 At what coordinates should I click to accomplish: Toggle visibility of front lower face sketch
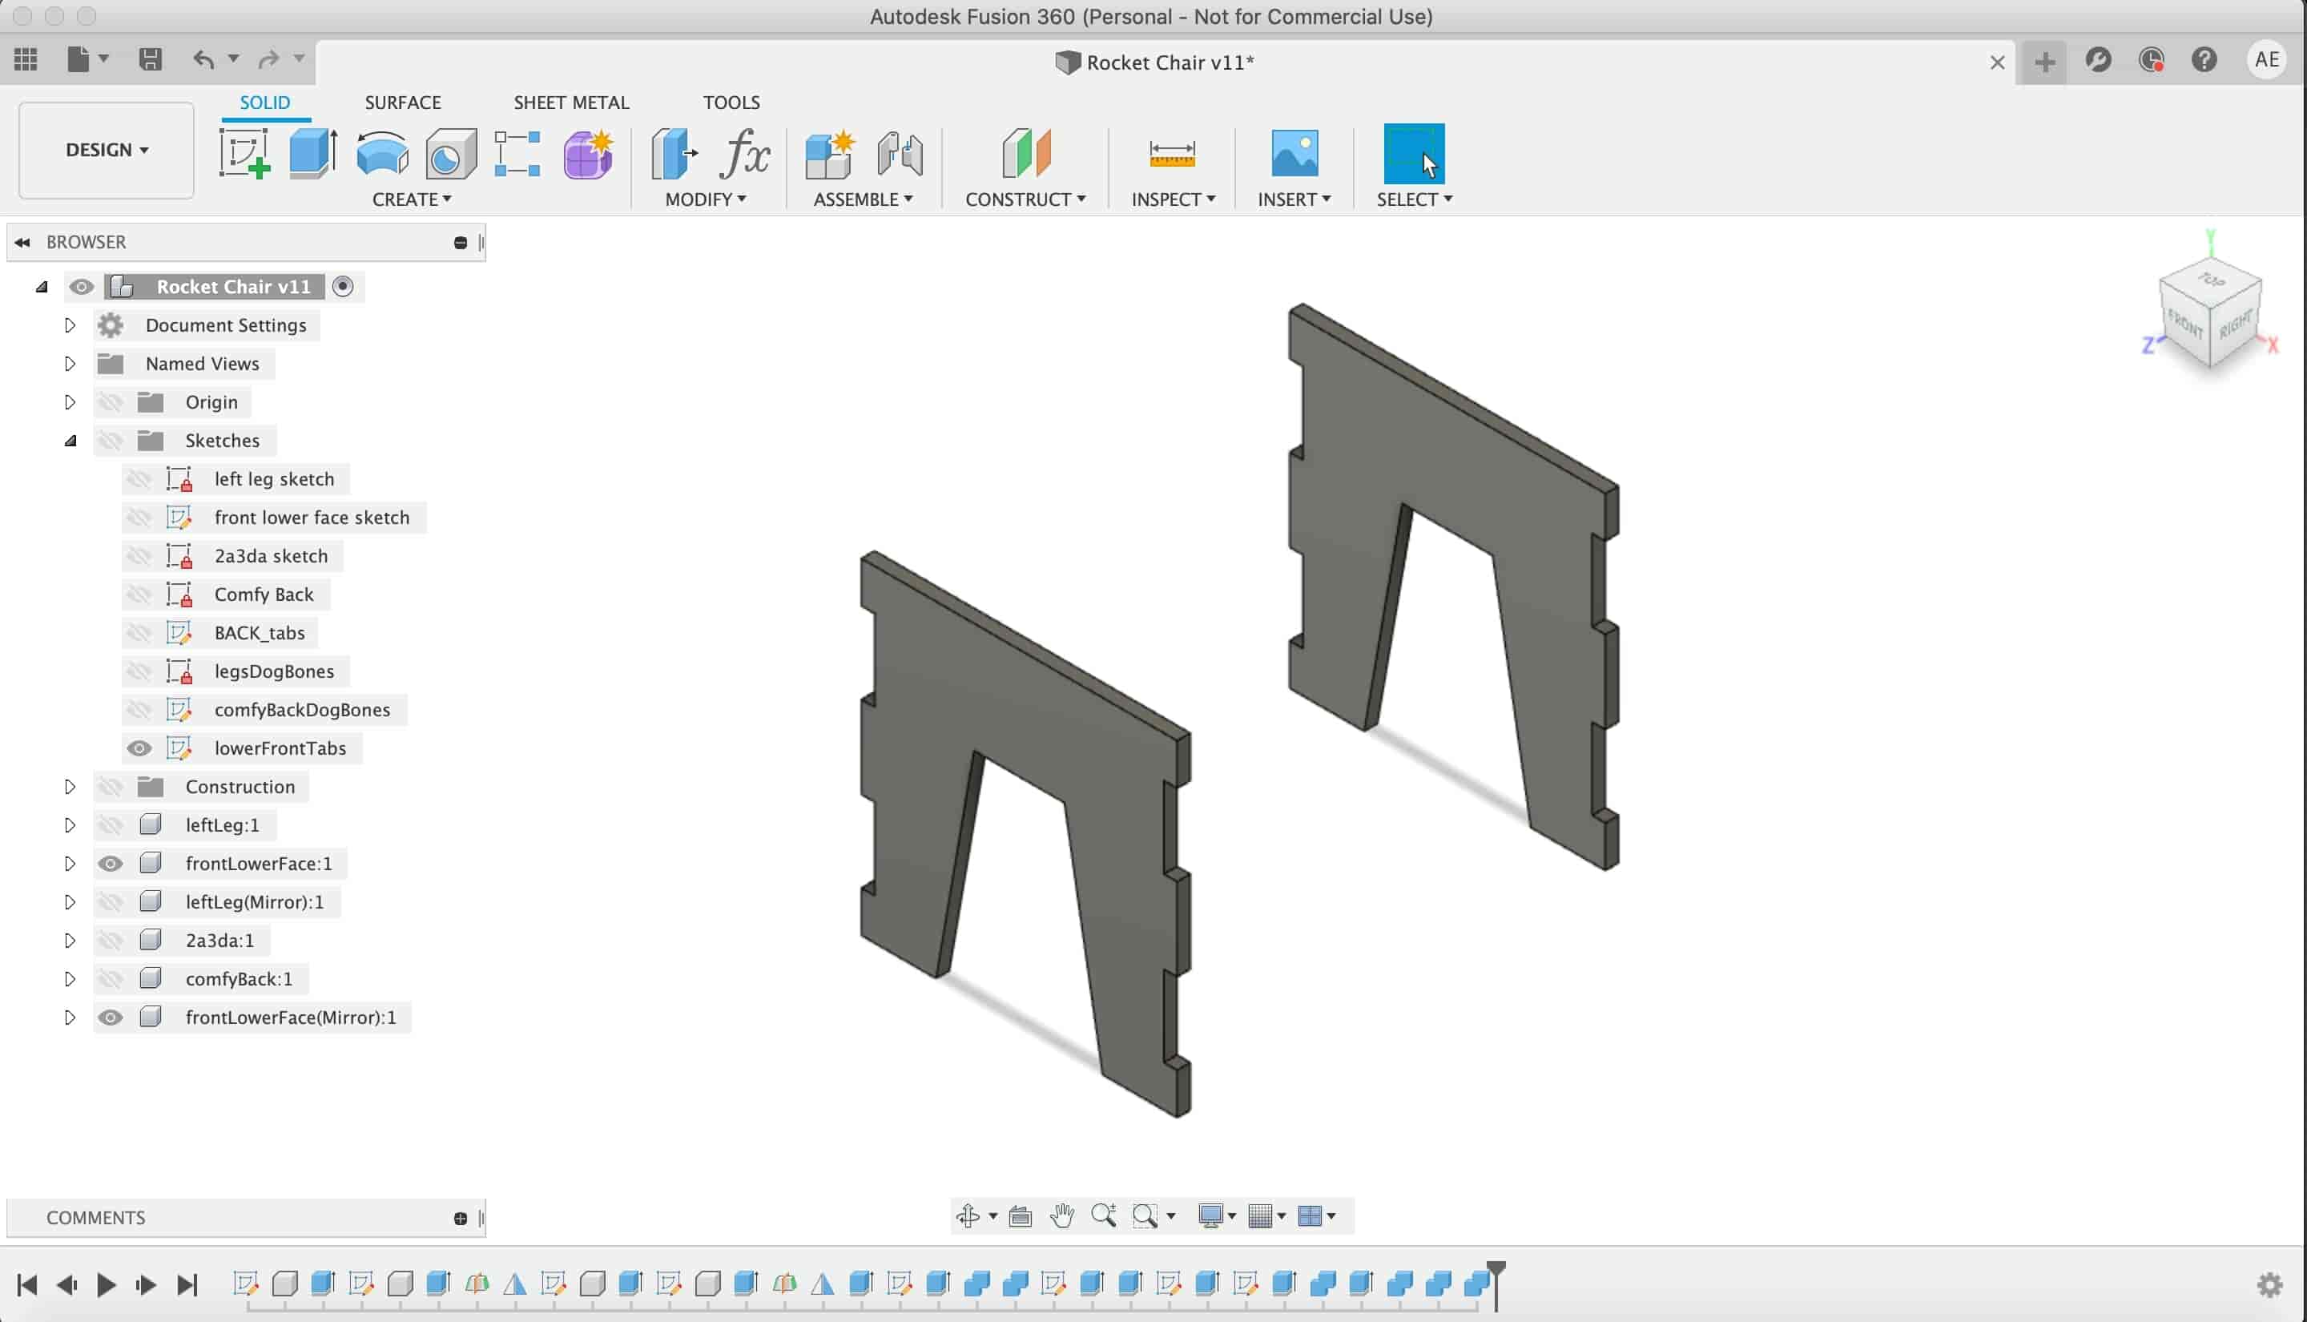tap(138, 518)
